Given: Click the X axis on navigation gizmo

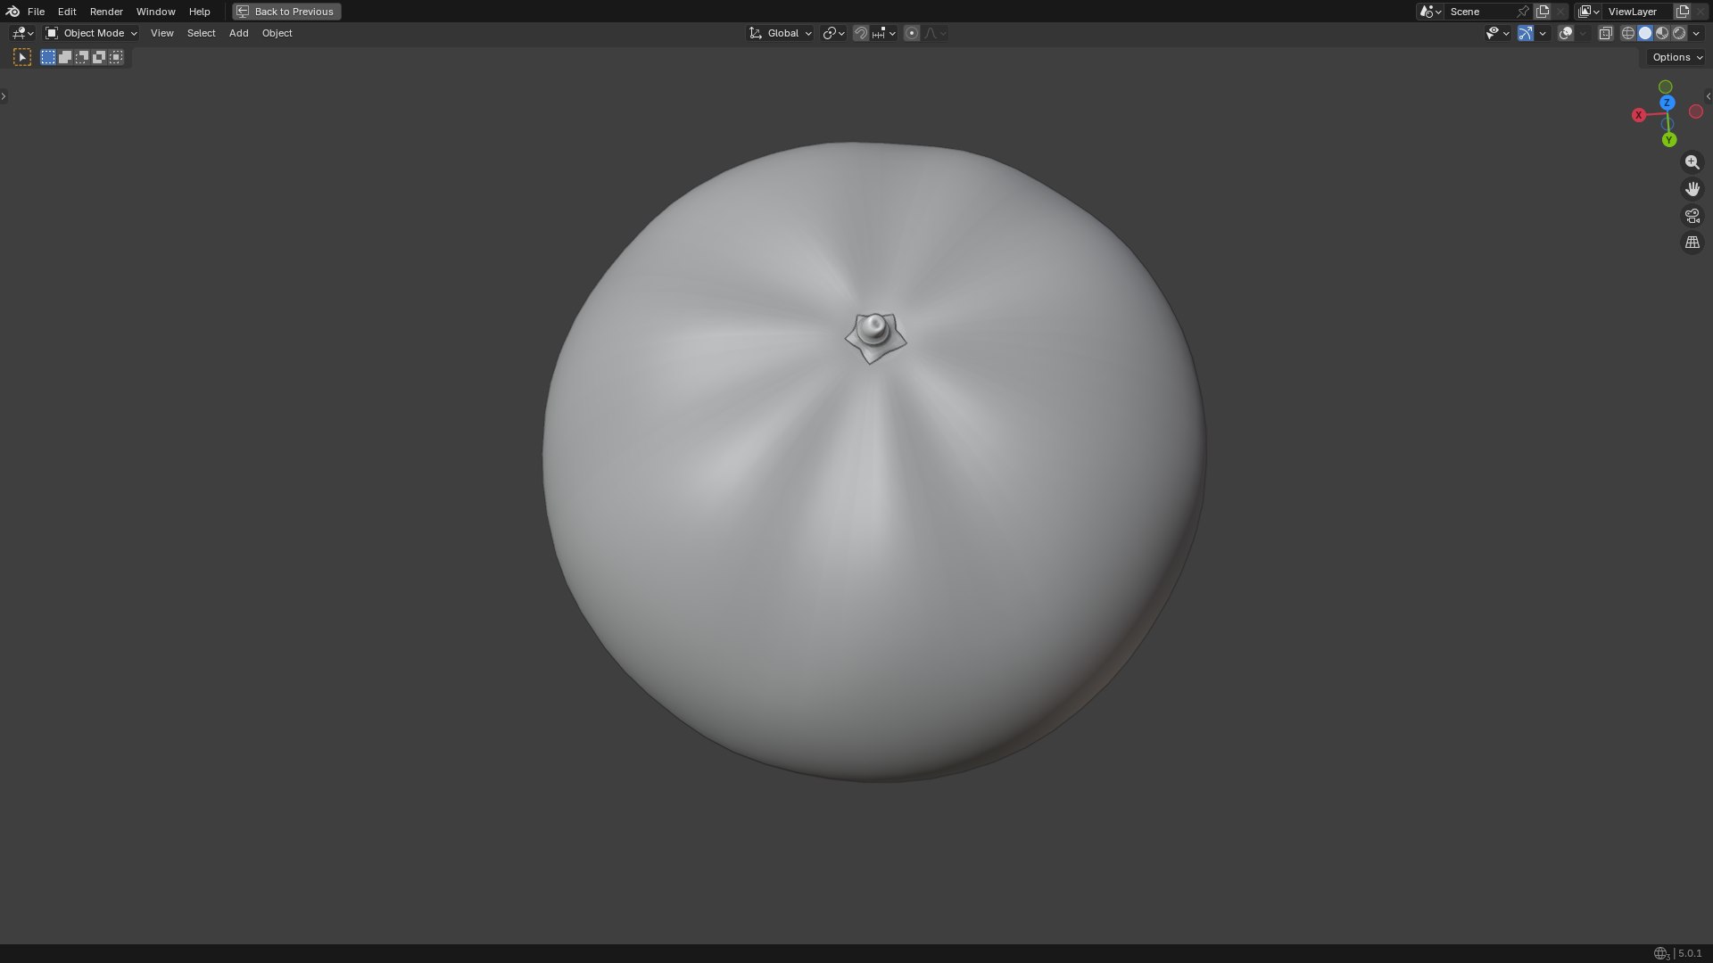Looking at the screenshot, I should (1639, 115).
